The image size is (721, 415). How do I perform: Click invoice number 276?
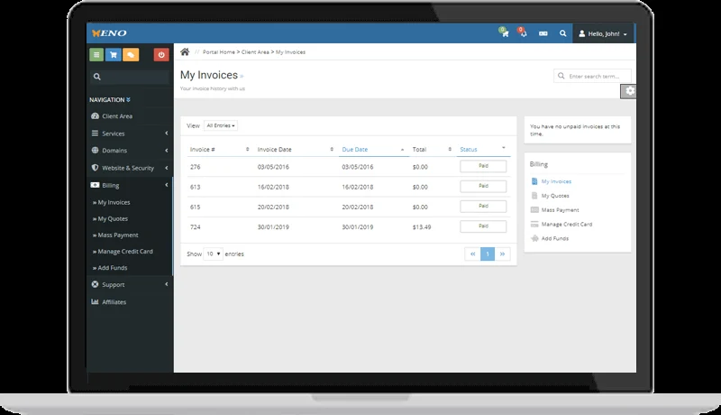pos(195,167)
